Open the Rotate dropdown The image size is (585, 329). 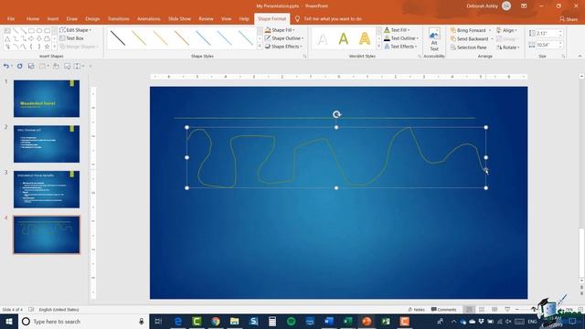click(508, 48)
